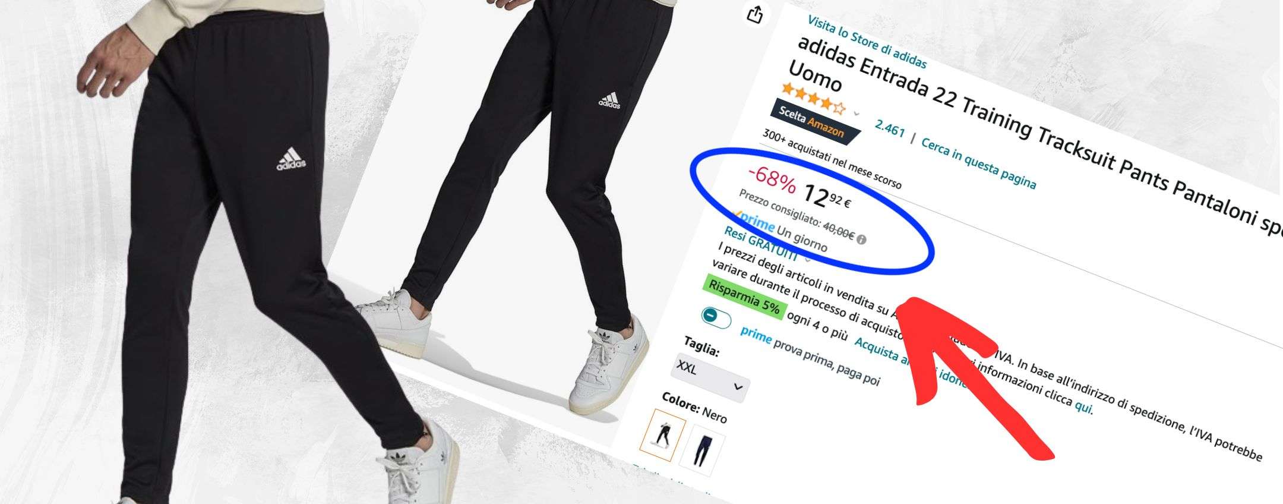Image resolution: width=1283 pixels, height=504 pixels.
Task: Open the 2.461 reviews link
Action: pyautogui.click(x=889, y=128)
